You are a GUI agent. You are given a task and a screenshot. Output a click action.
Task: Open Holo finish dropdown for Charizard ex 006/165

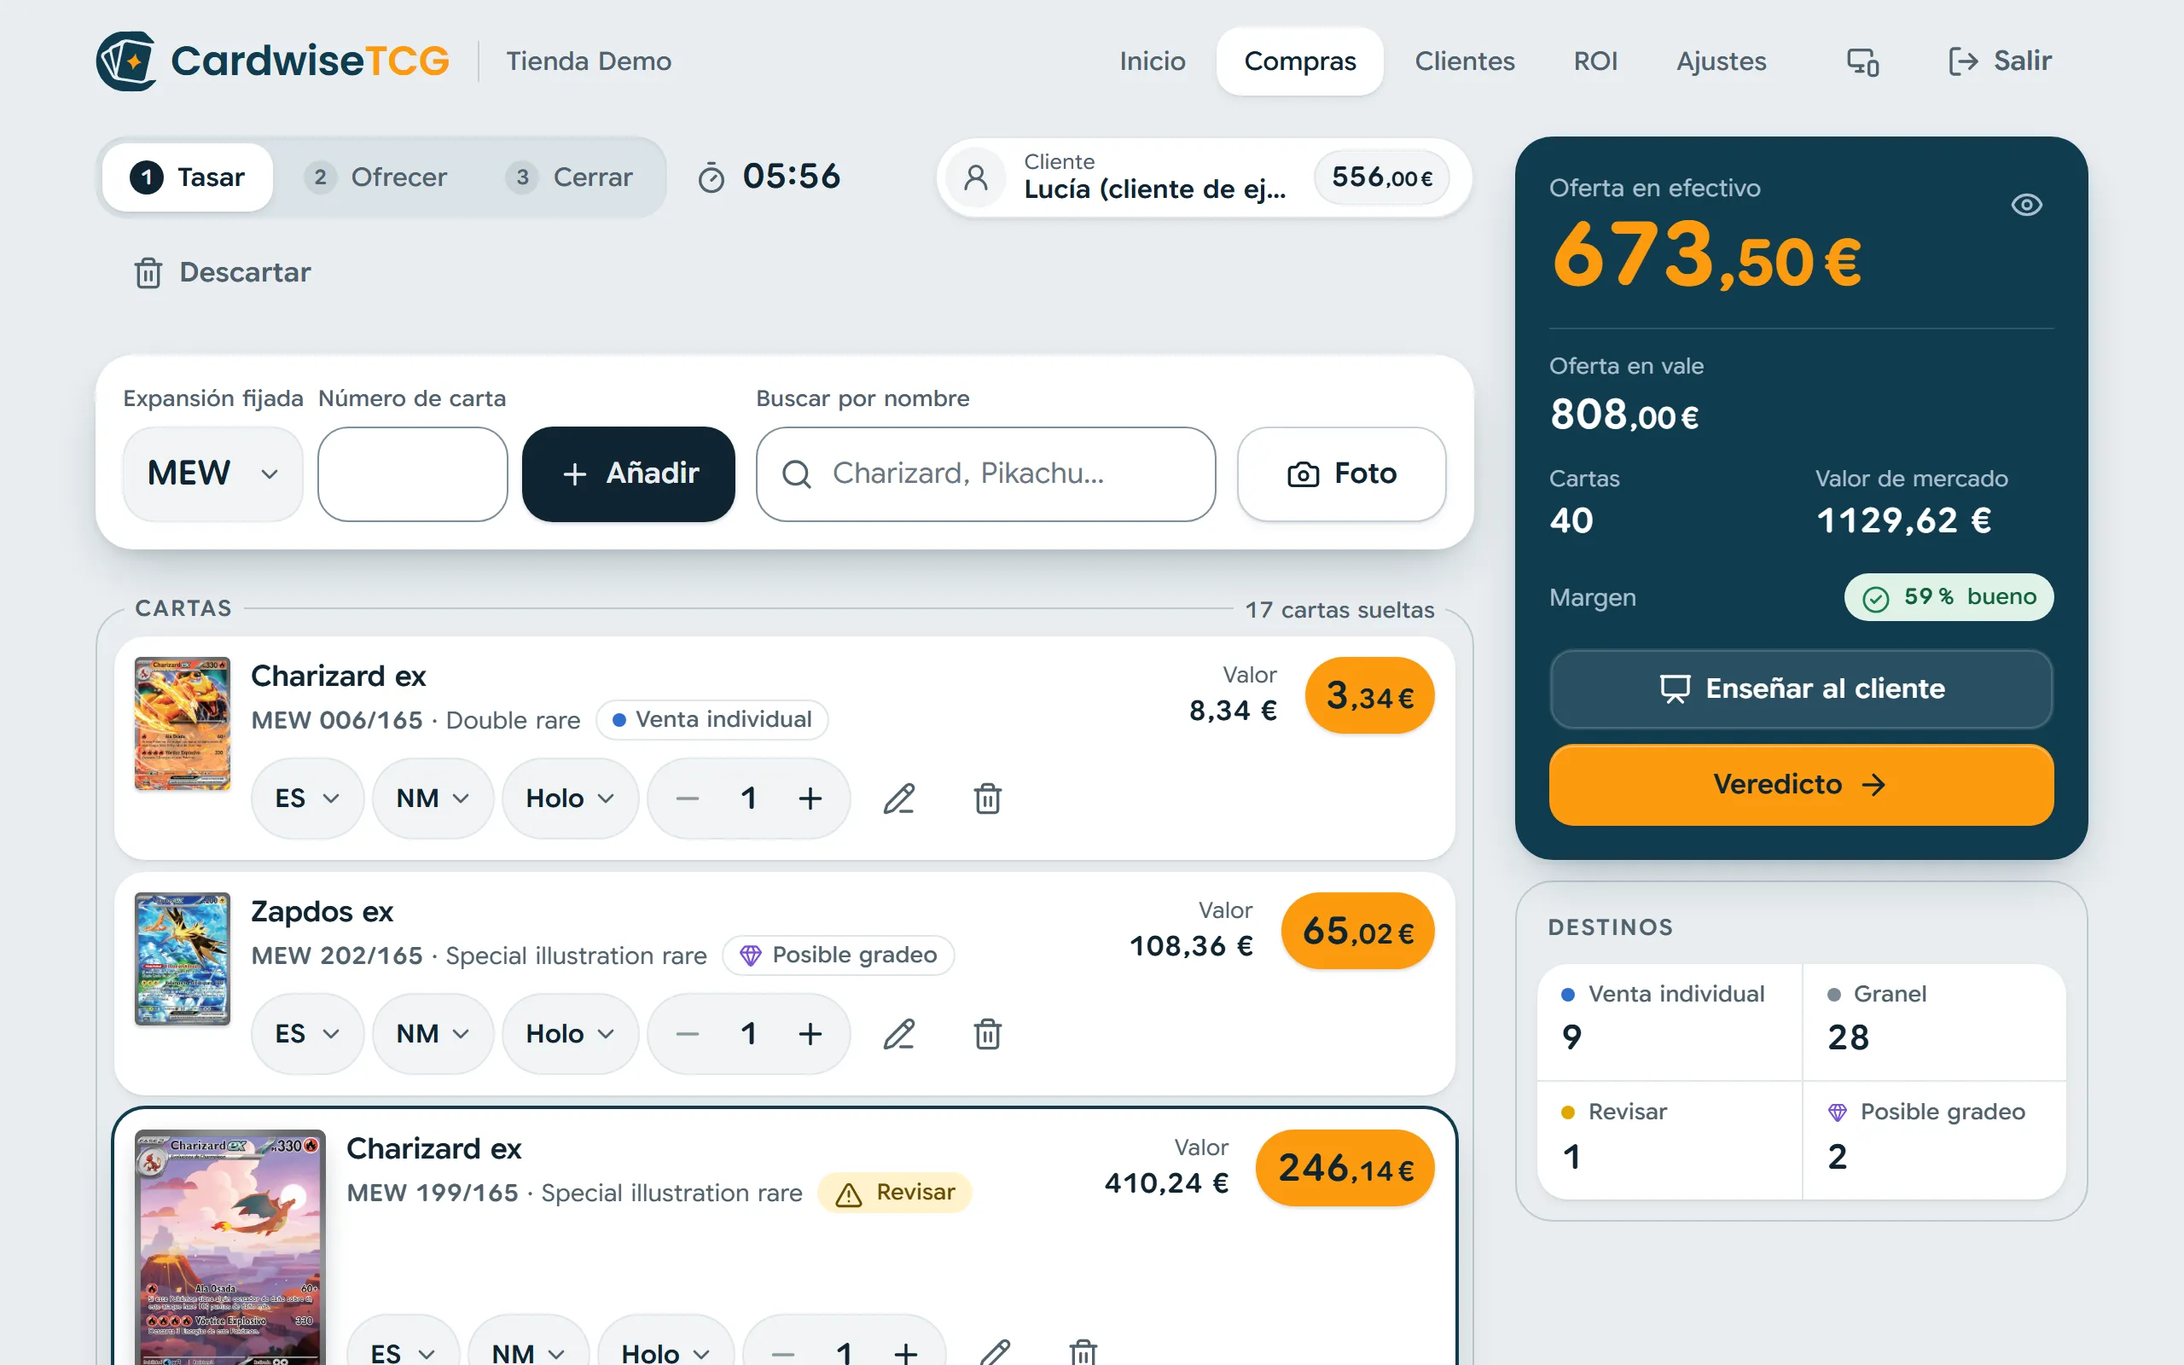[x=571, y=798]
